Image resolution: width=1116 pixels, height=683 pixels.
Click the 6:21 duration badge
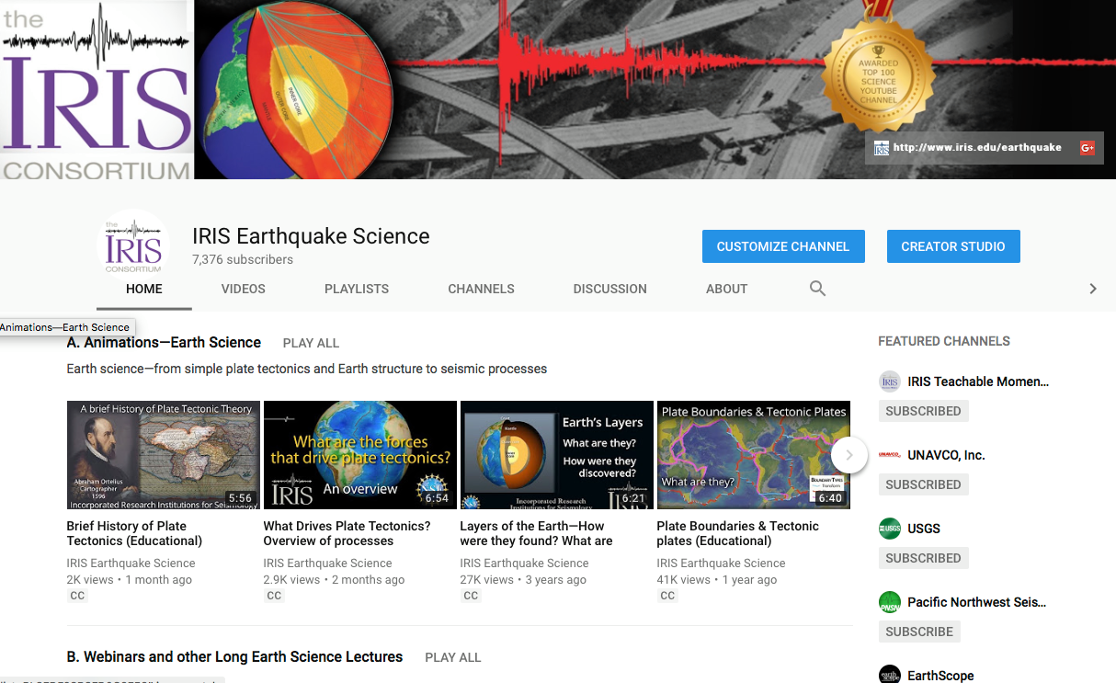click(x=633, y=498)
